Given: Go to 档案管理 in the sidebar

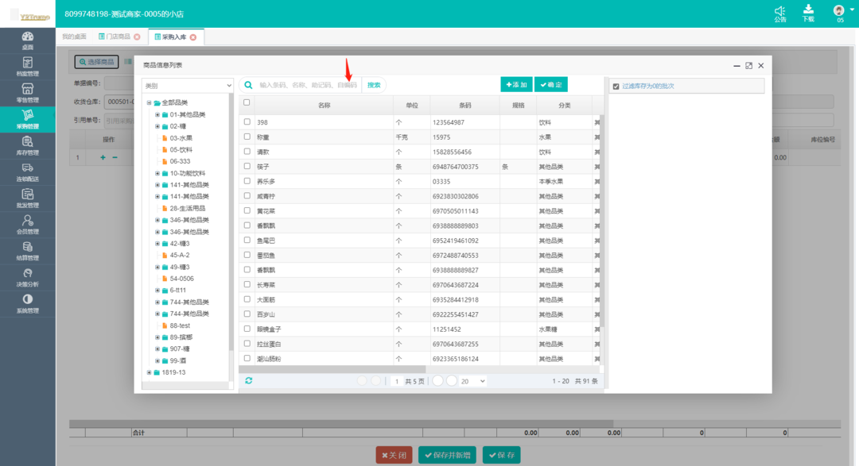Looking at the screenshot, I should 28,67.
